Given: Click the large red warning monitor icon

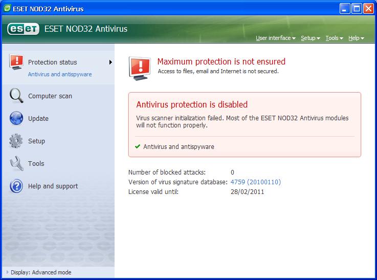Looking at the screenshot, I should [x=140, y=68].
